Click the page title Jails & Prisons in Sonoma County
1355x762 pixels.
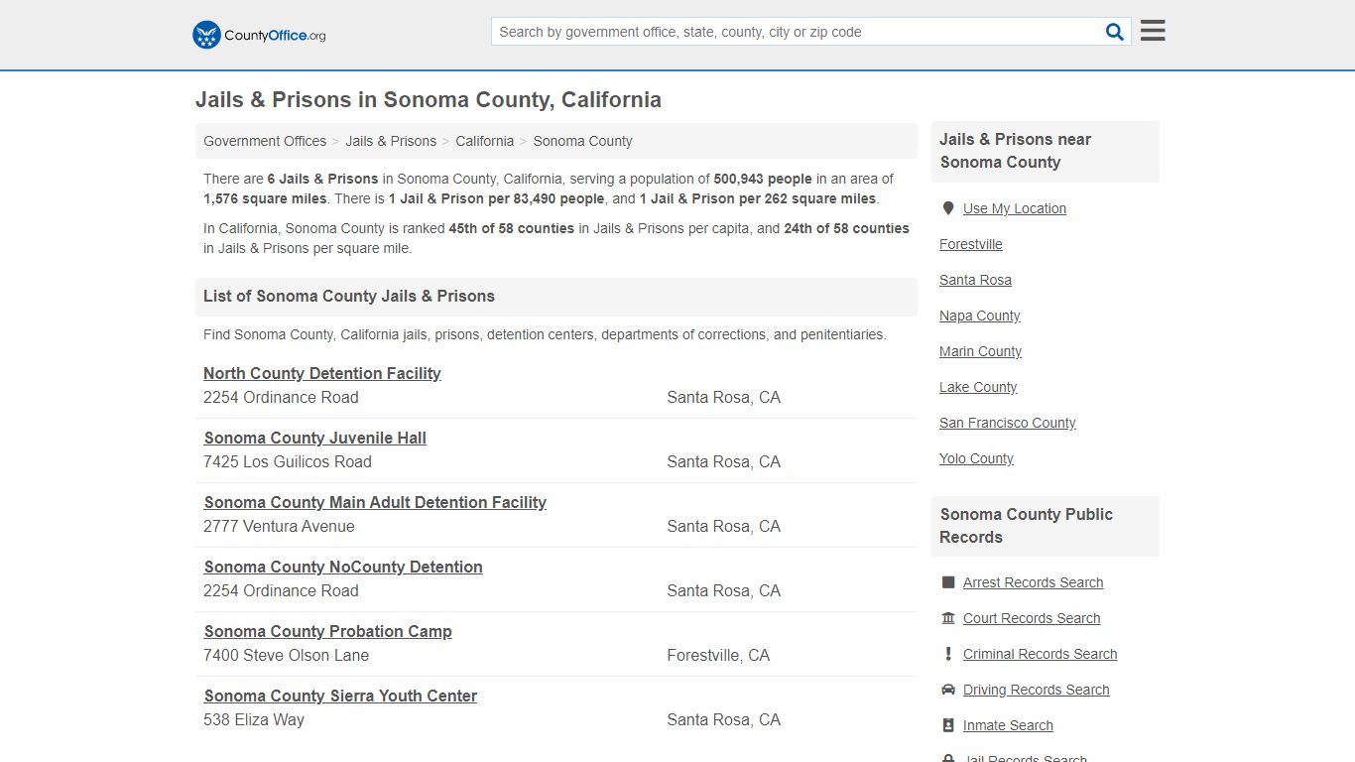point(429,99)
